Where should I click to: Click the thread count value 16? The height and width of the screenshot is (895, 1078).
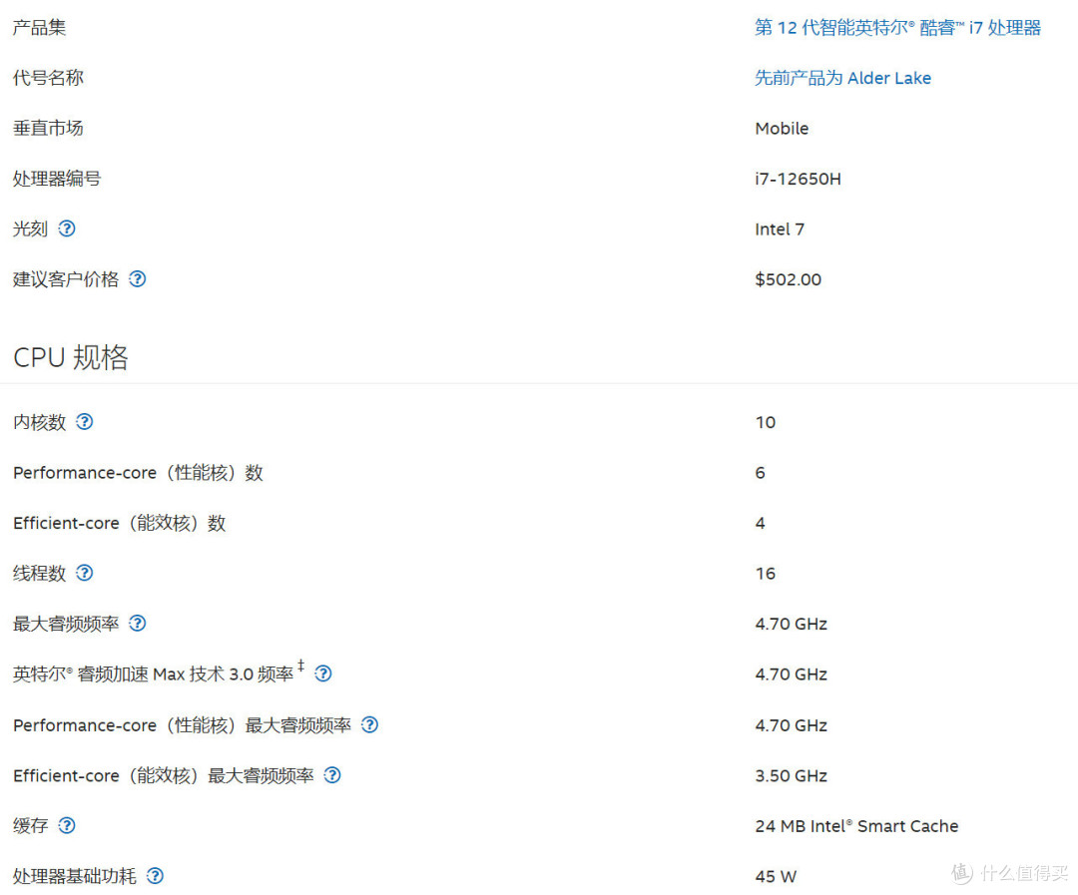pos(766,574)
